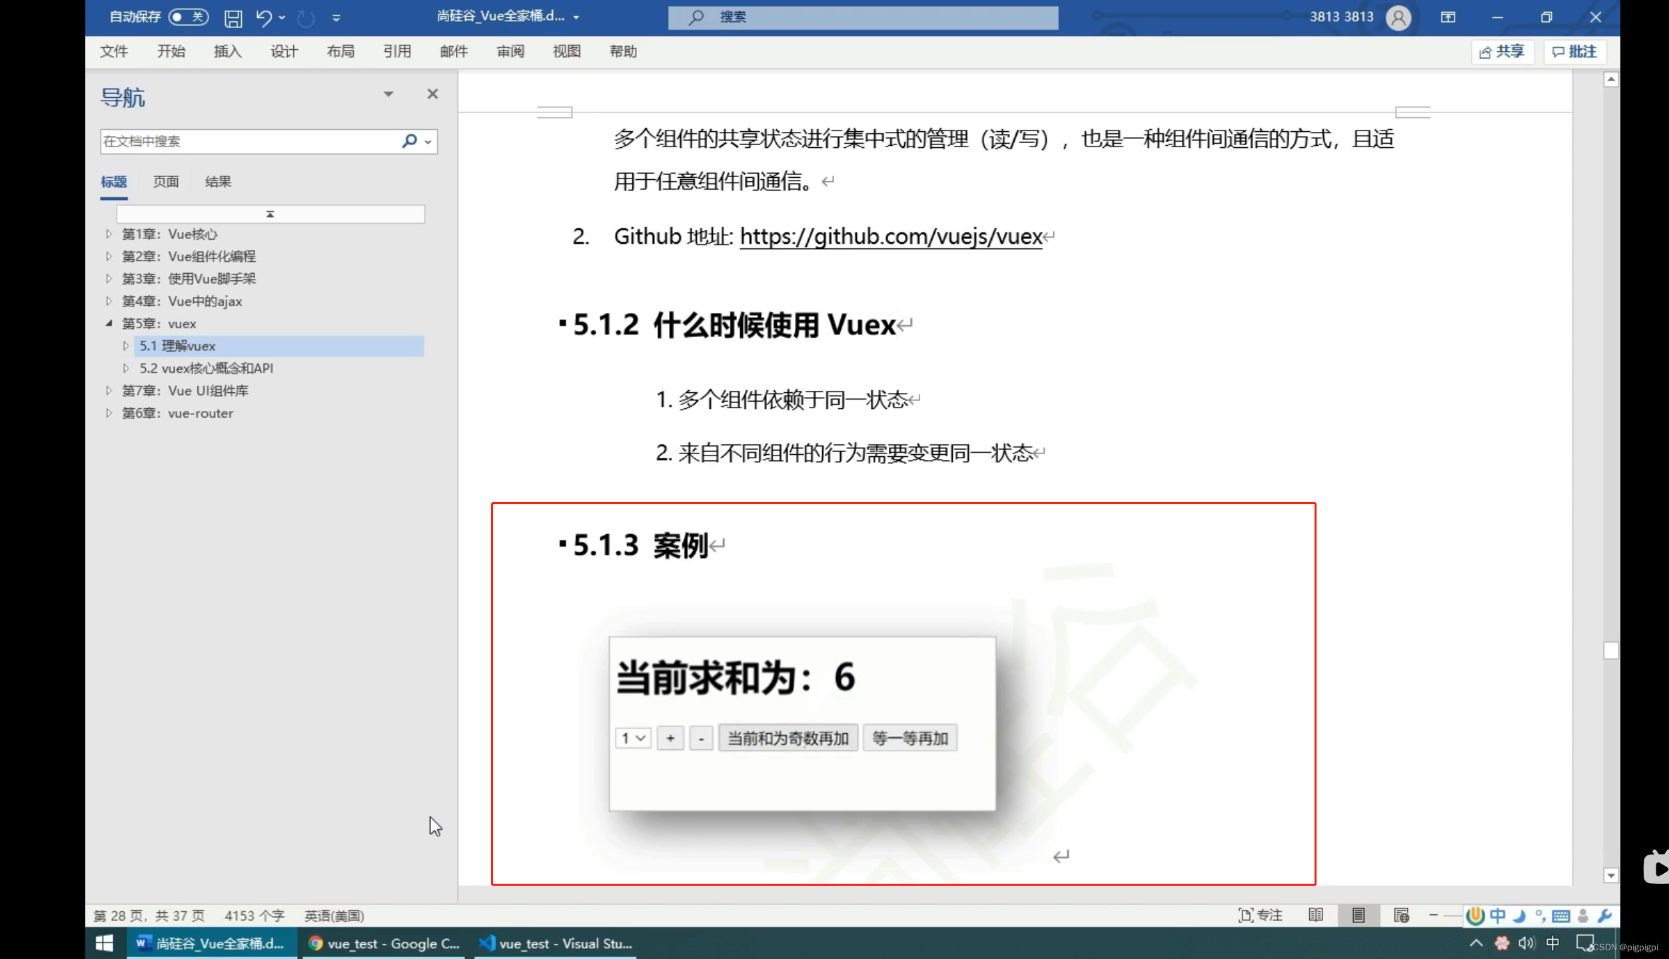Open the Undo history dropdown arrow
Screen dimensions: 1669x959
point(282,18)
